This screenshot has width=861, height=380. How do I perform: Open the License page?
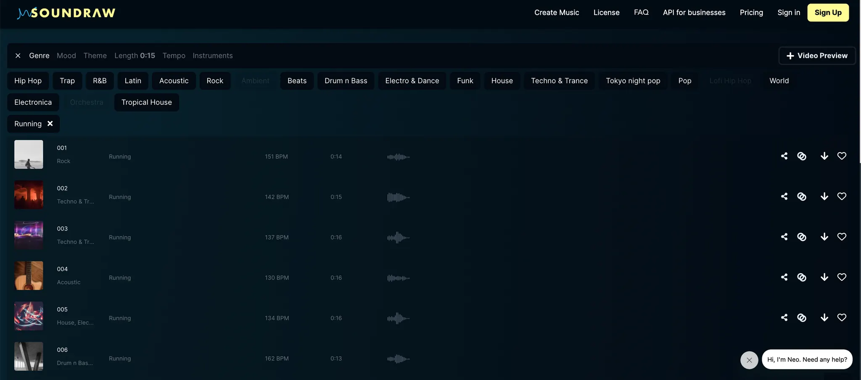606,13
